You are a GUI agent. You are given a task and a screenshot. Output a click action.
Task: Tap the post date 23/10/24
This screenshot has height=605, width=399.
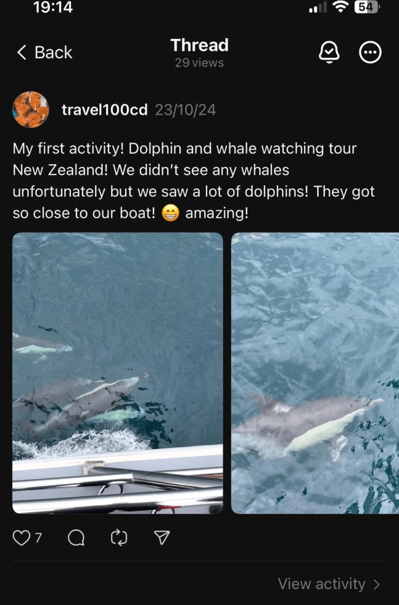coord(185,111)
